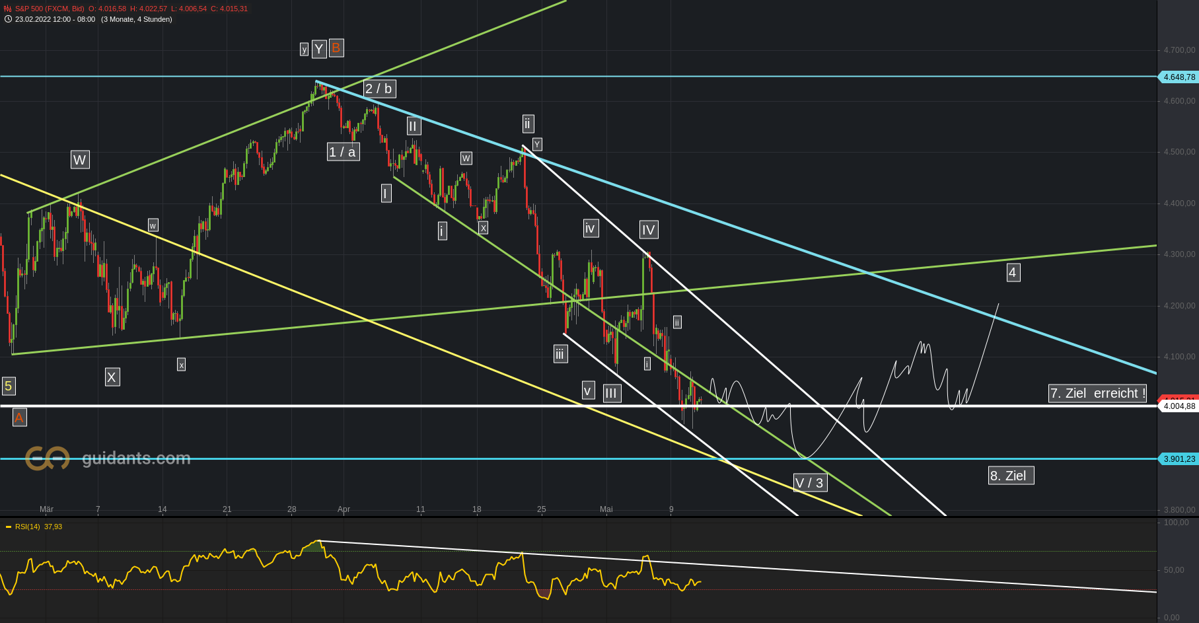Click the yellow Y label near the top
The height and width of the screenshot is (623, 1199).
pyautogui.click(x=318, y=48)
